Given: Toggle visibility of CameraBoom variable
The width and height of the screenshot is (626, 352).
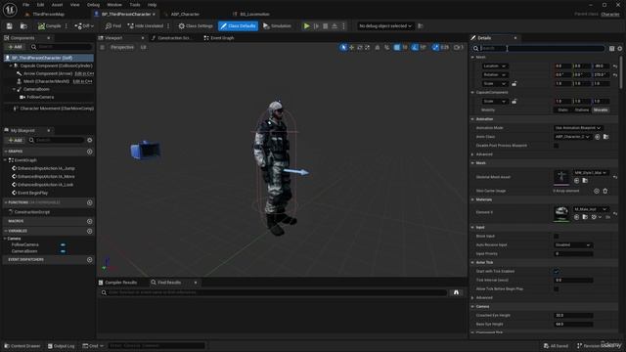Looking at the screenshot, I should click(x=63, y=251).
